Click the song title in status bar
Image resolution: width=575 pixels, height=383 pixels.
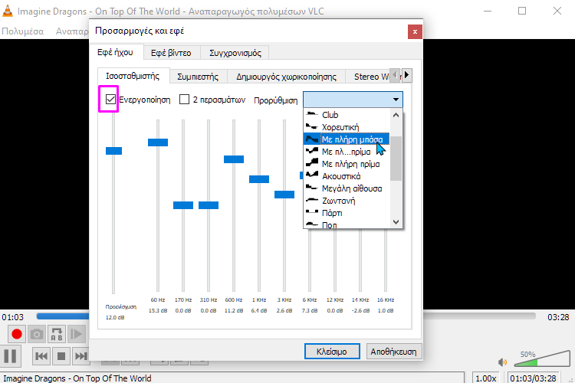[x=77, y=378]
